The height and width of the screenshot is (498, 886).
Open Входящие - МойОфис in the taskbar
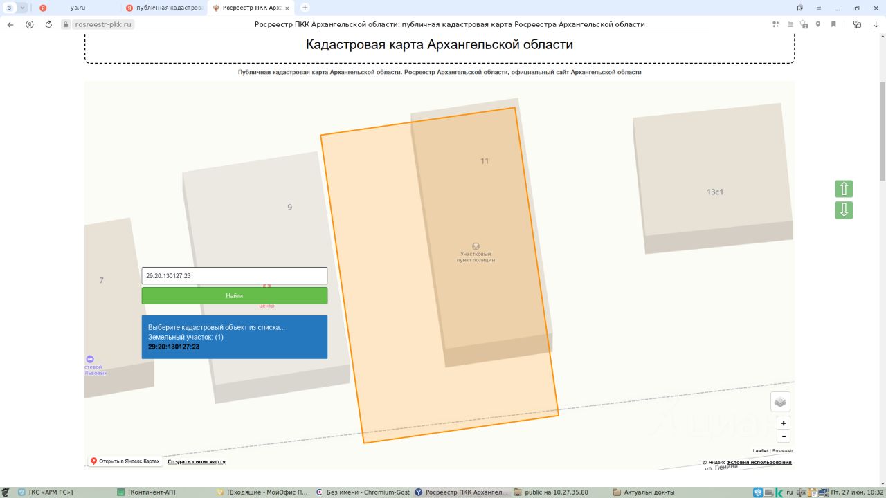pos(262,492)
